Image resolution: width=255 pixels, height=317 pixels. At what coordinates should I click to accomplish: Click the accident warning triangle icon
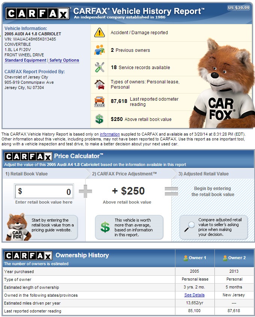(99, 33)
